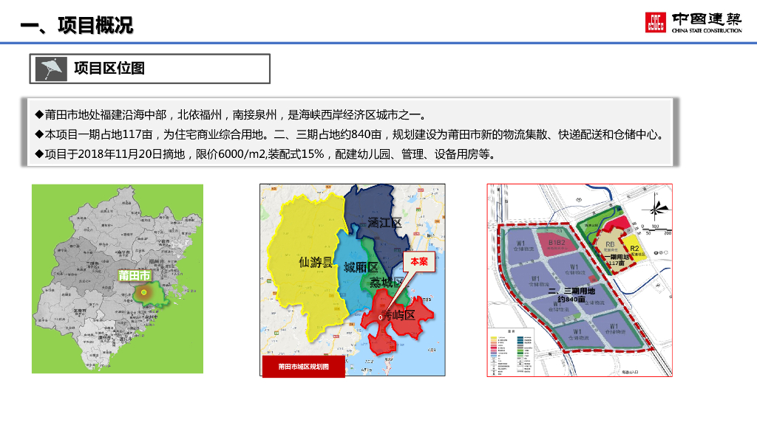Click the 项目区位图 heading box
The width and height of the screenshot is (757, 425).
[149, 69]
